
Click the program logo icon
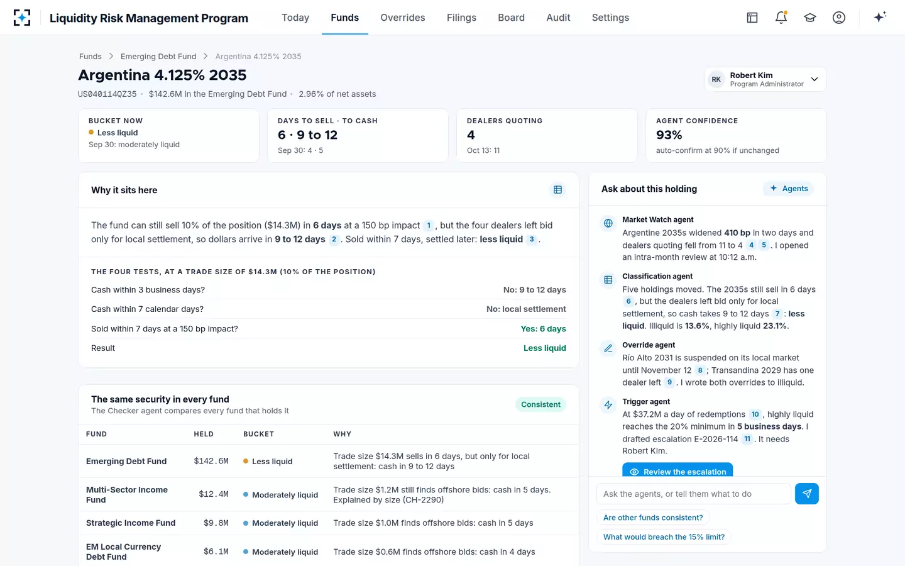click(22, 18)
